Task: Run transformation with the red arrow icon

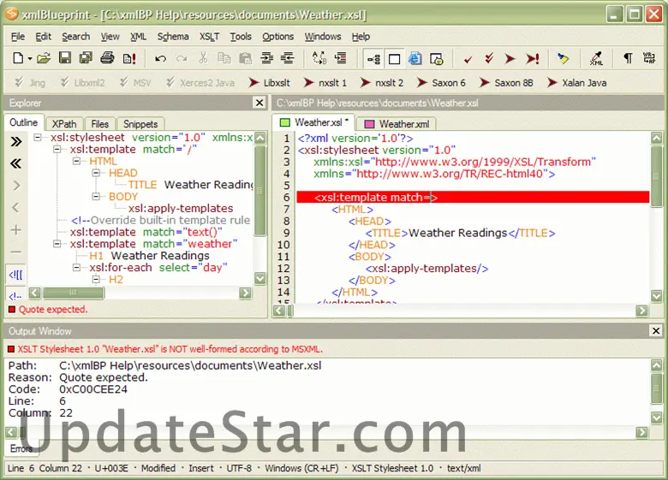Action: (x=510, y=59)
